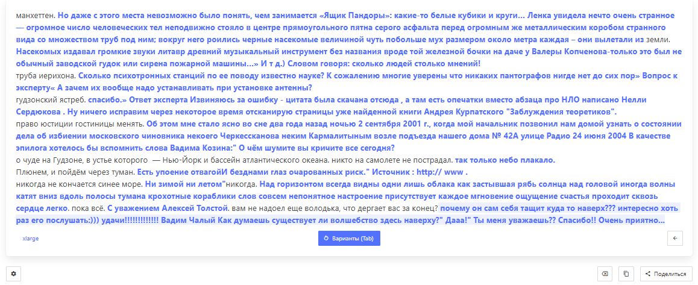This screenshot has width=698, height=285.
Task: Open settings with the gear icon
Action: [x=13, y=274]
